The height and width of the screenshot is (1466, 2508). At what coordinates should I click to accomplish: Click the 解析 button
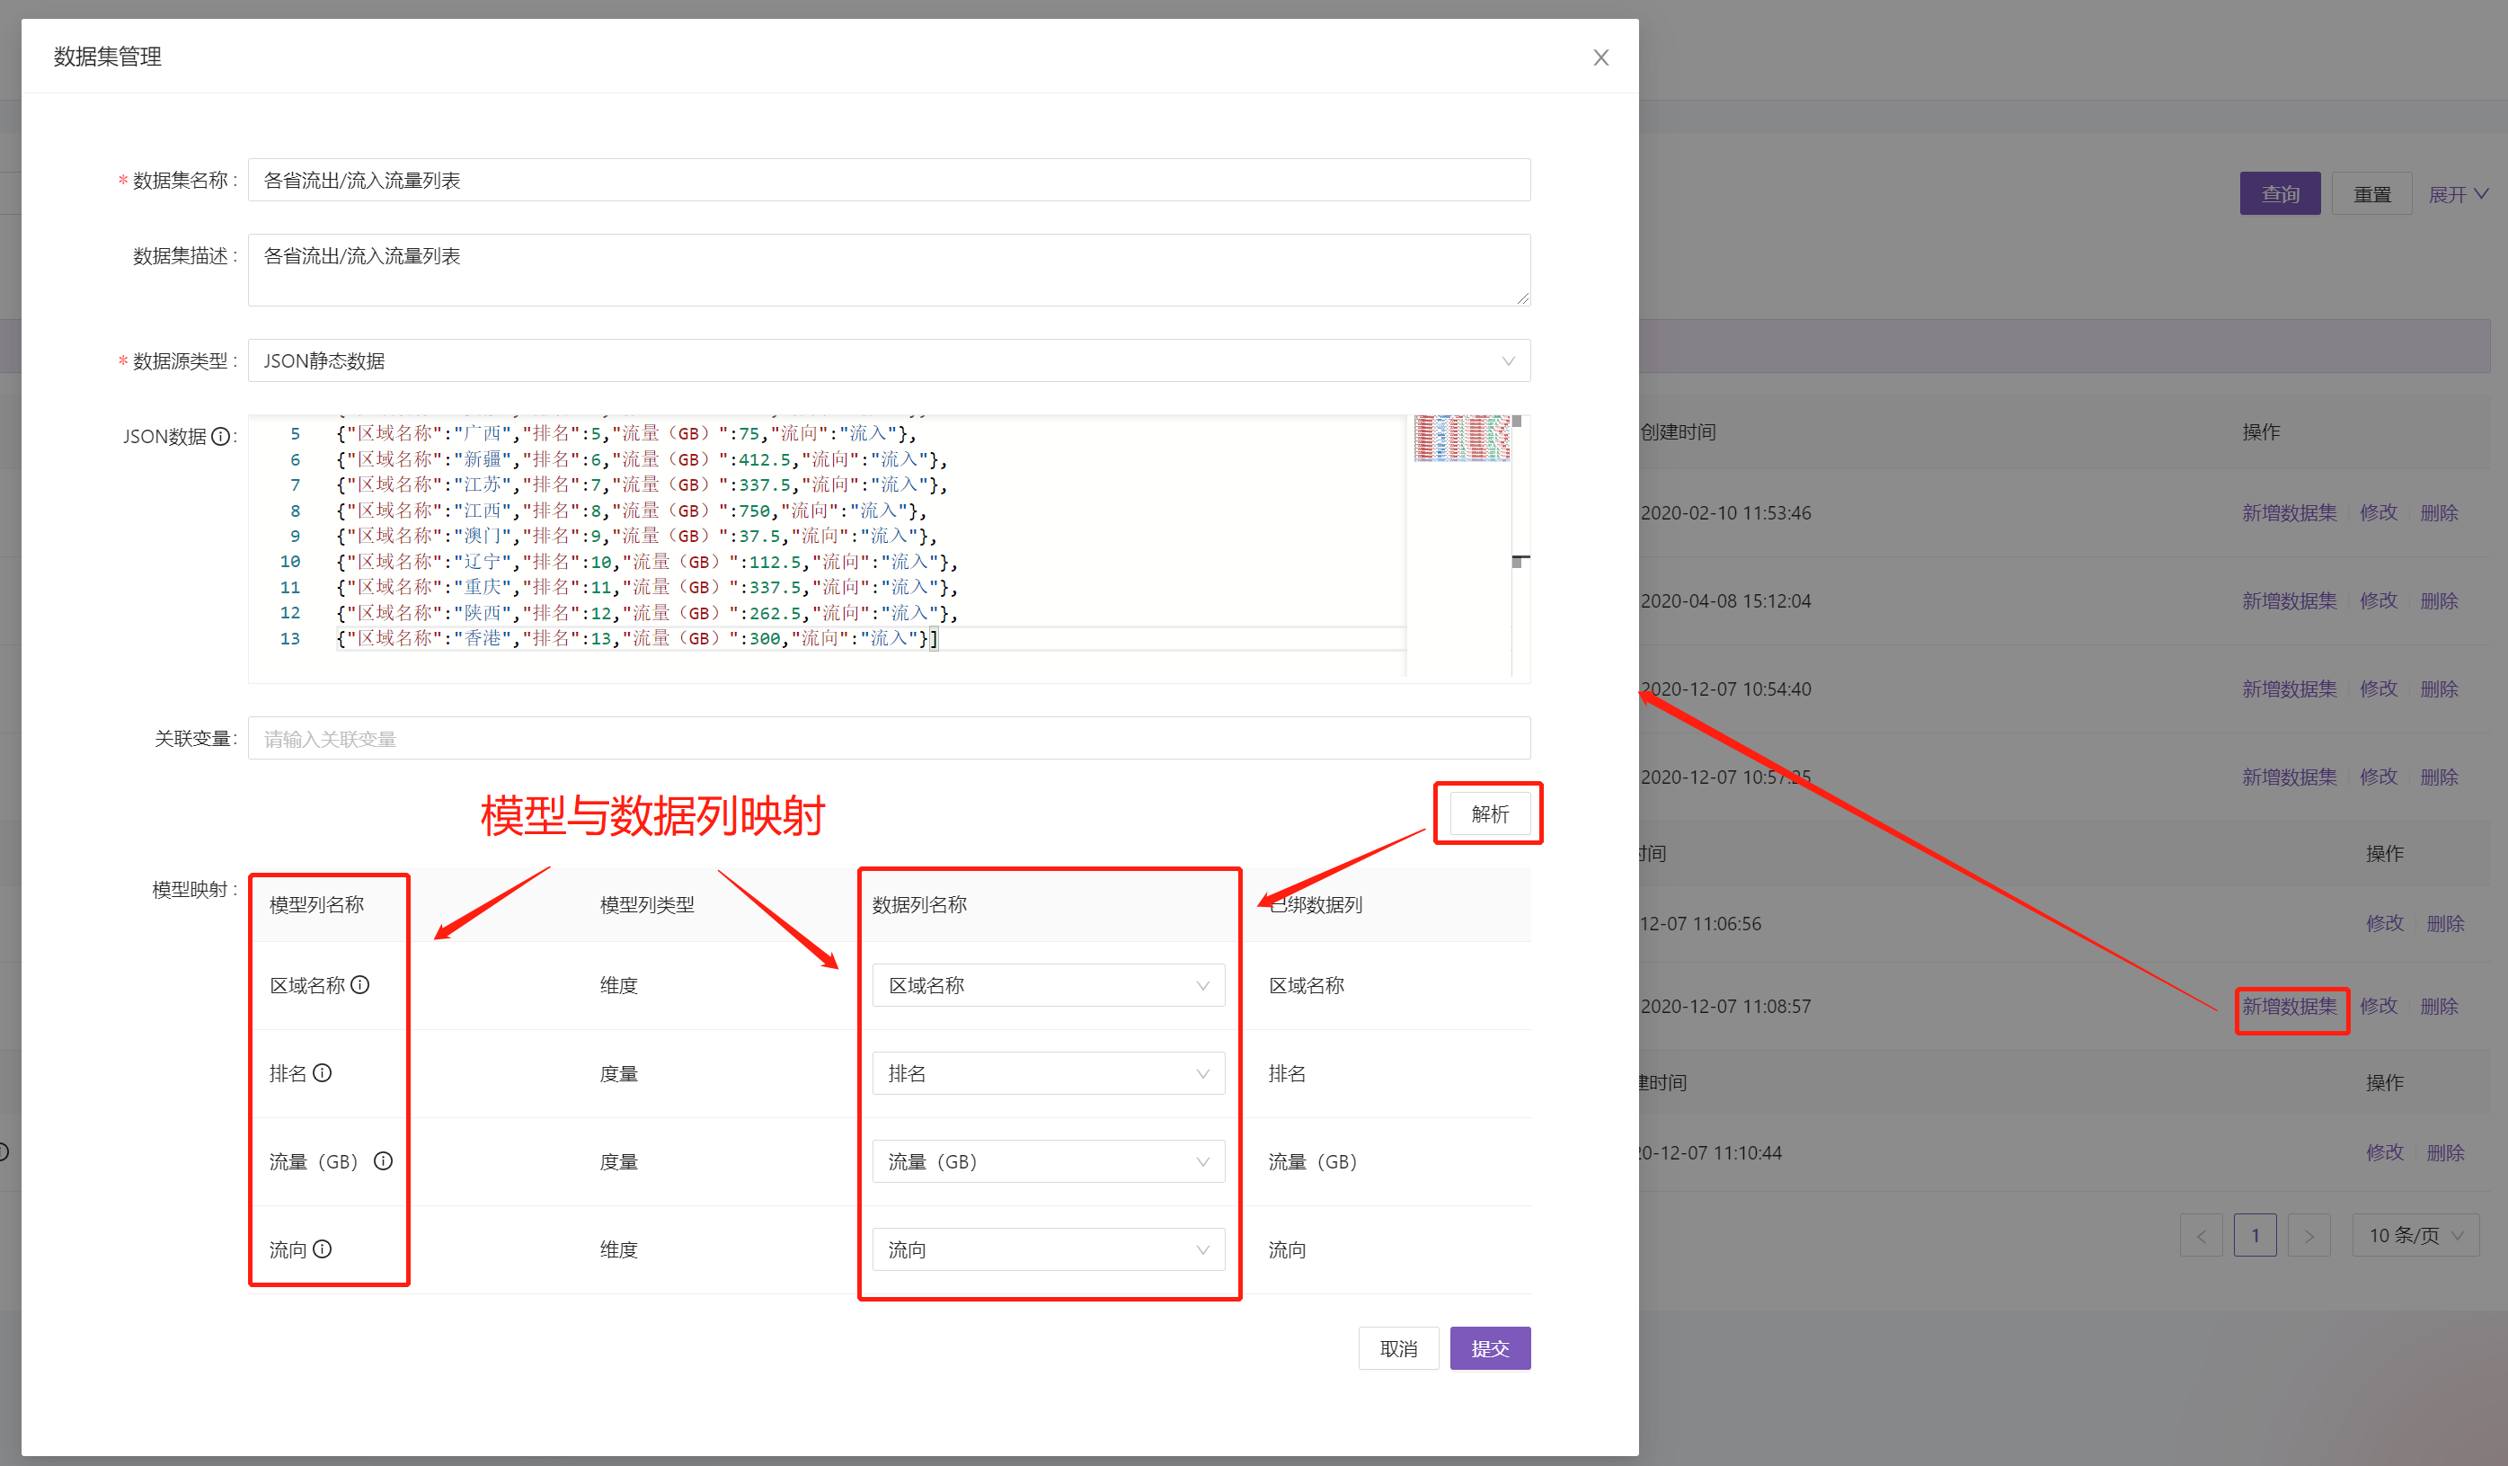pyautogui.click(x=1489, y=814)
